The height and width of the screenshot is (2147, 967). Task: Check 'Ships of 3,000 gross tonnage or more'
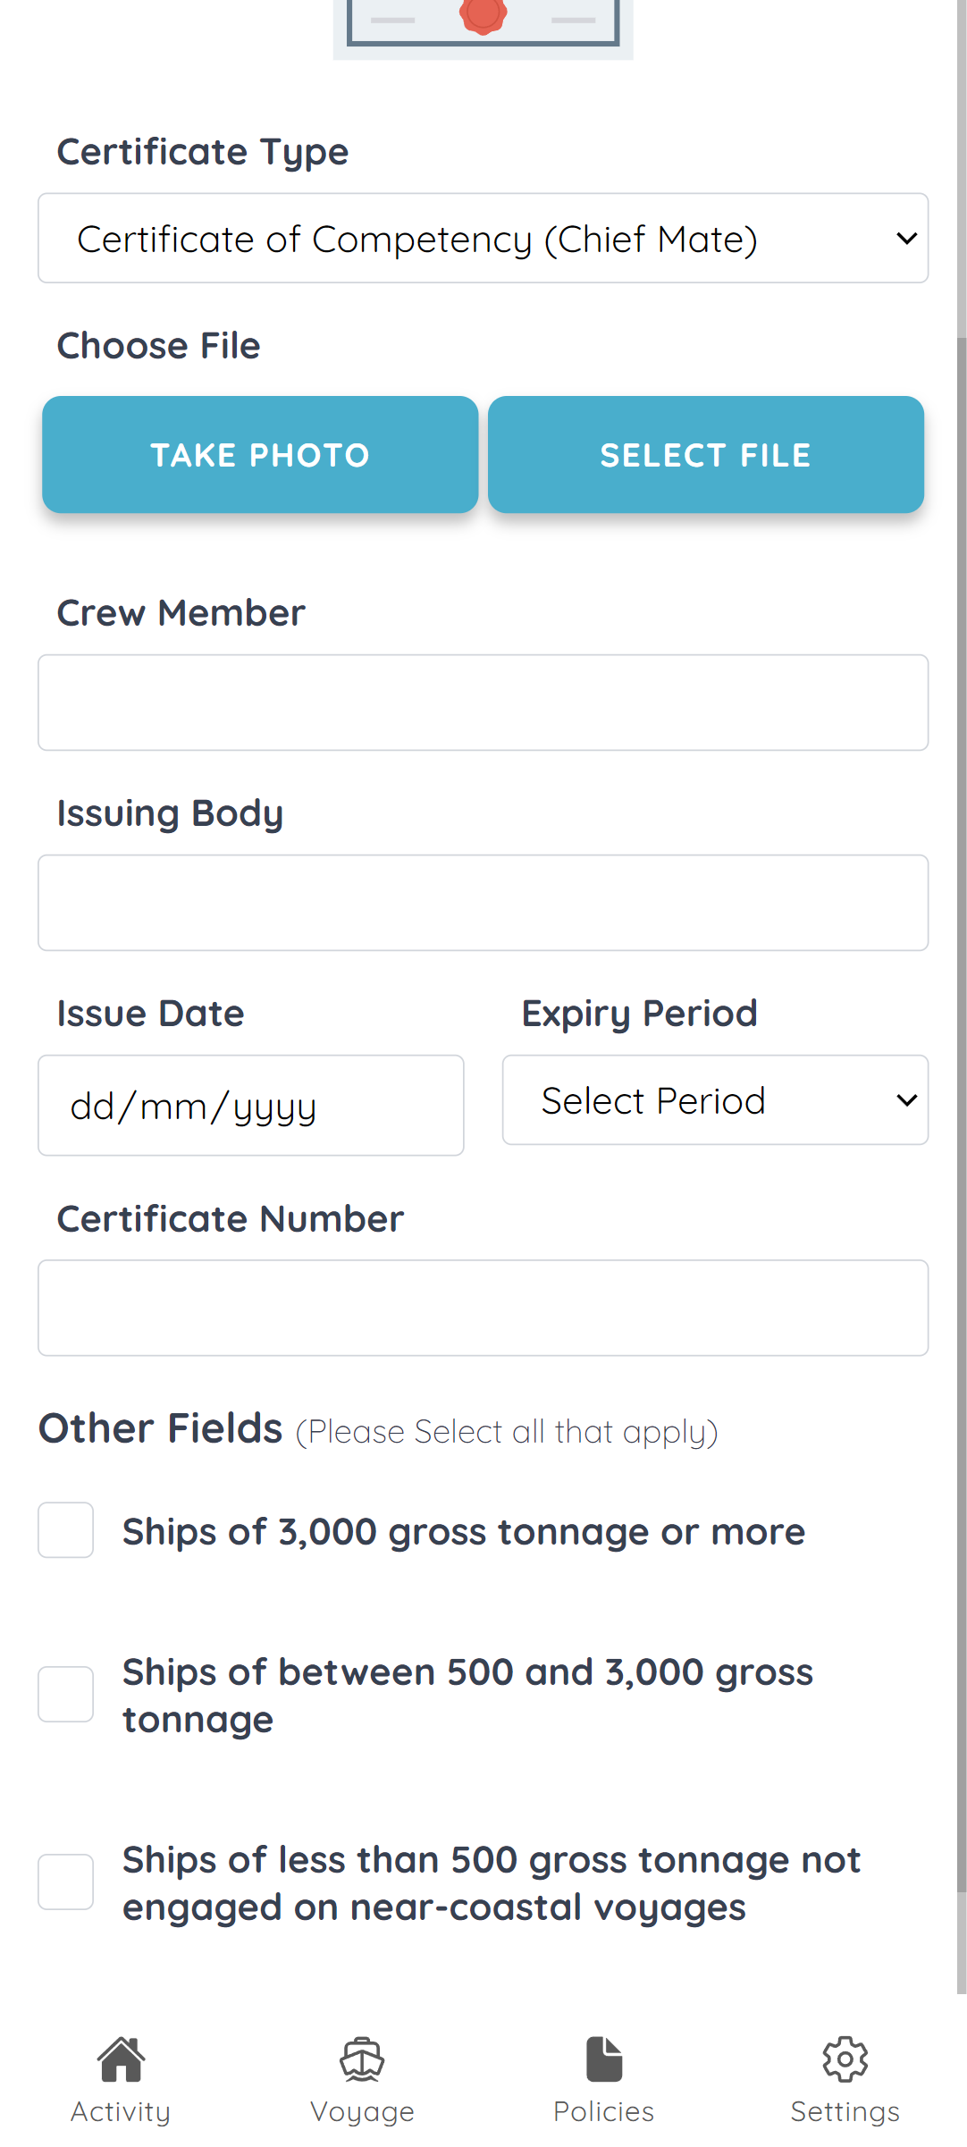[x=65, y=1530]
